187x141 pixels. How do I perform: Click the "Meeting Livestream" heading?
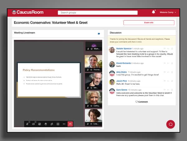25,33
